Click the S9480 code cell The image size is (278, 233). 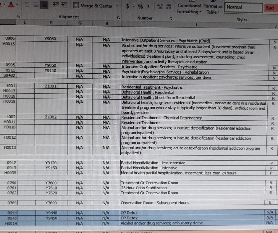(8, 75)
